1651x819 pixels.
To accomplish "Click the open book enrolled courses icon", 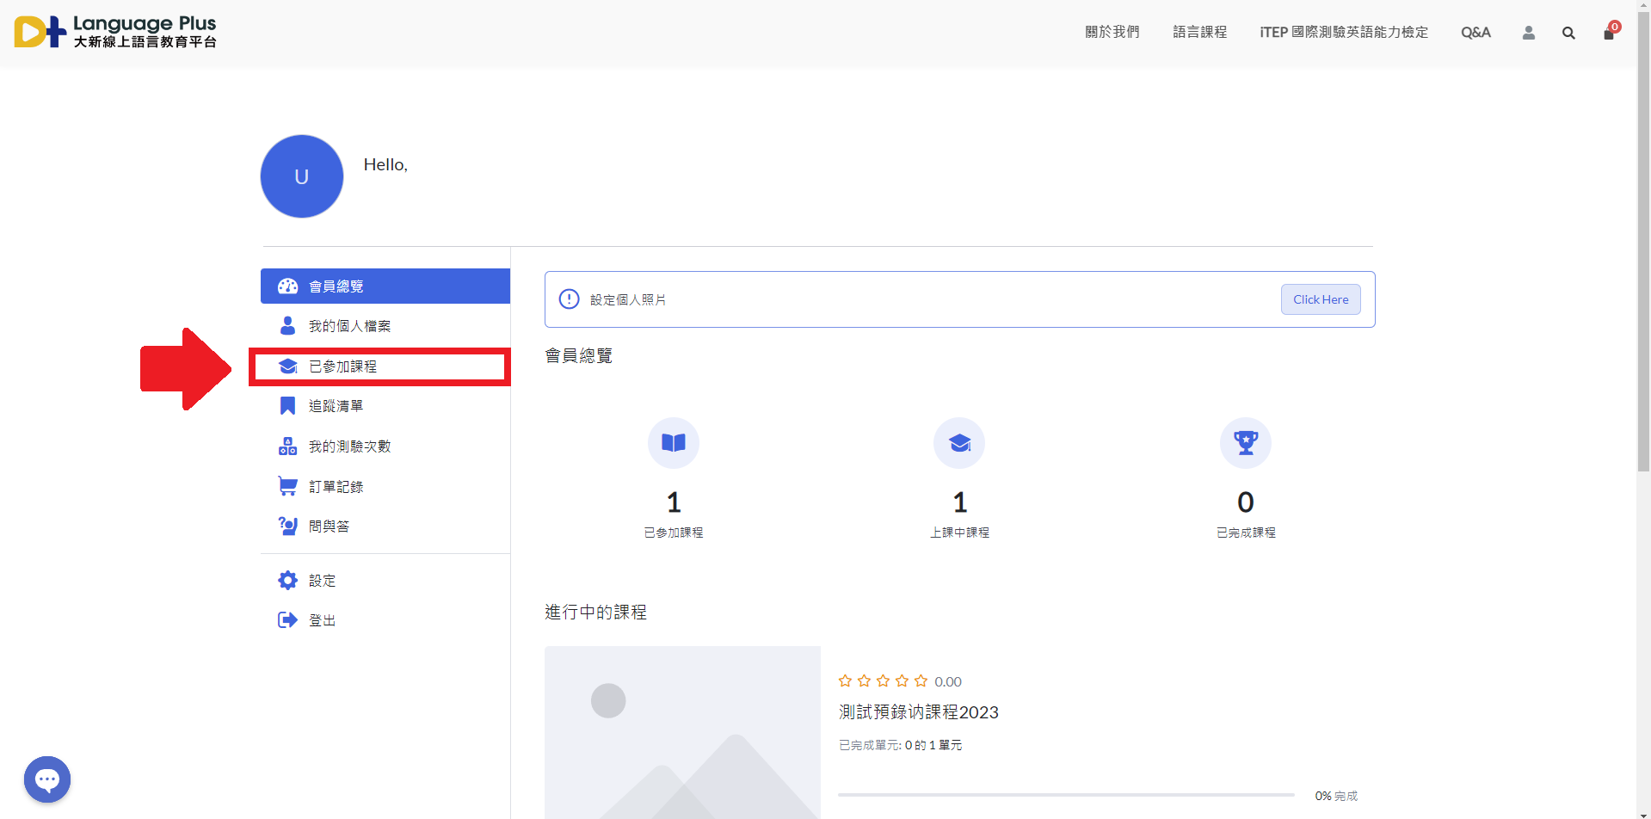I will tap(673, 443).
